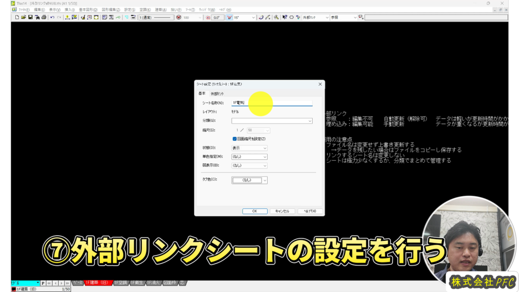Click the context help pointer icon

[x=284, y=17]
